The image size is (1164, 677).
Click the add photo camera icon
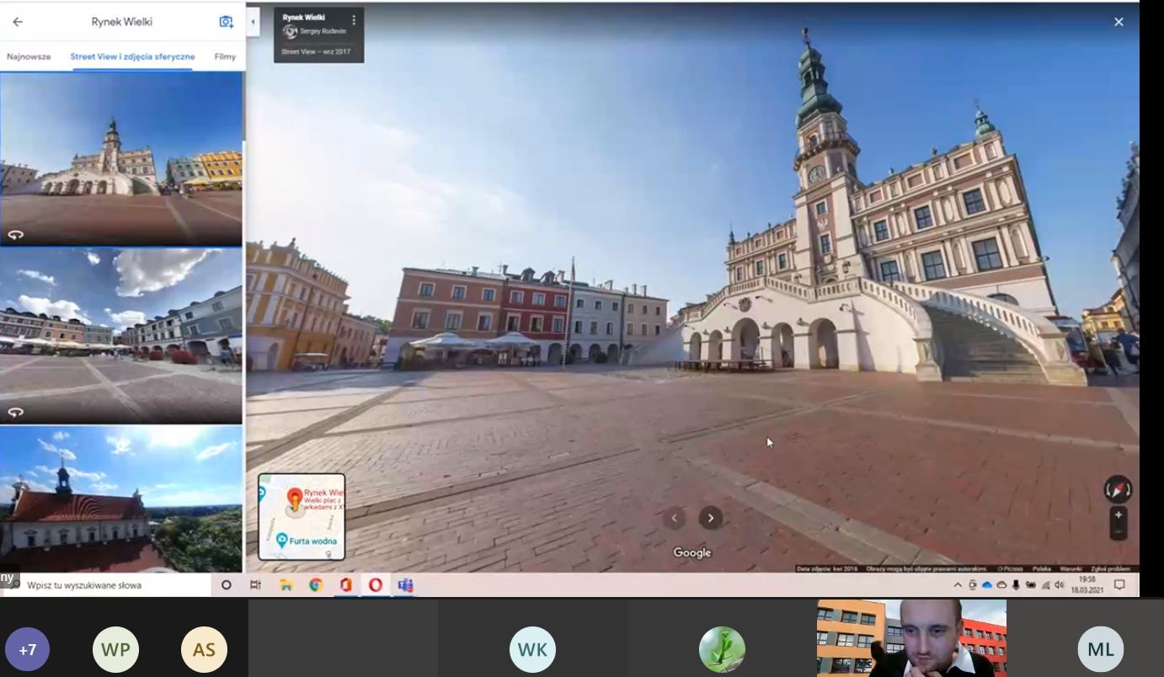[x=226, y=22]
